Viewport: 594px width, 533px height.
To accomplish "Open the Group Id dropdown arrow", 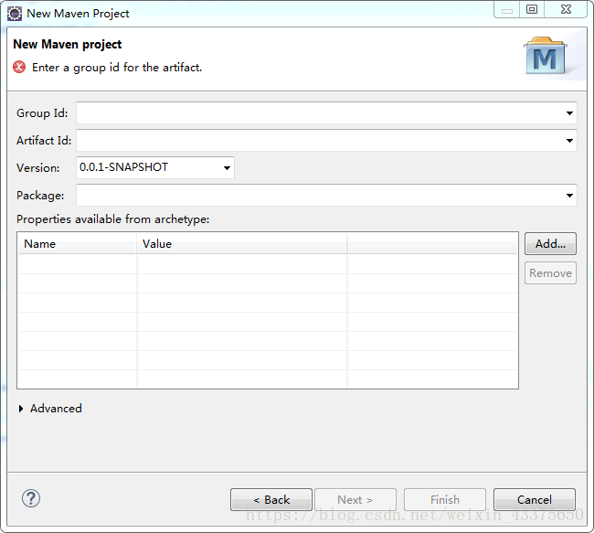I will click(x=569, y=113).
